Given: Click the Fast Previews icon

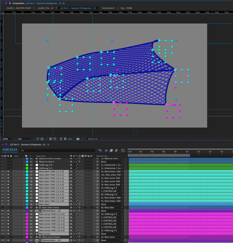Looking at the screenshot, I should click(x=38, y=139).
